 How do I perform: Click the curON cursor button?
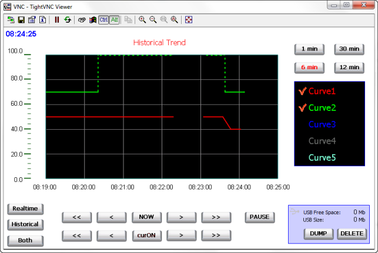(146, 235)
